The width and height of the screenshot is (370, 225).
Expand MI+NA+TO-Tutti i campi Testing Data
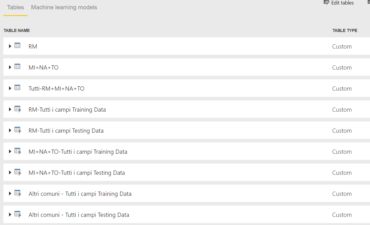click(x=10, y=172)
